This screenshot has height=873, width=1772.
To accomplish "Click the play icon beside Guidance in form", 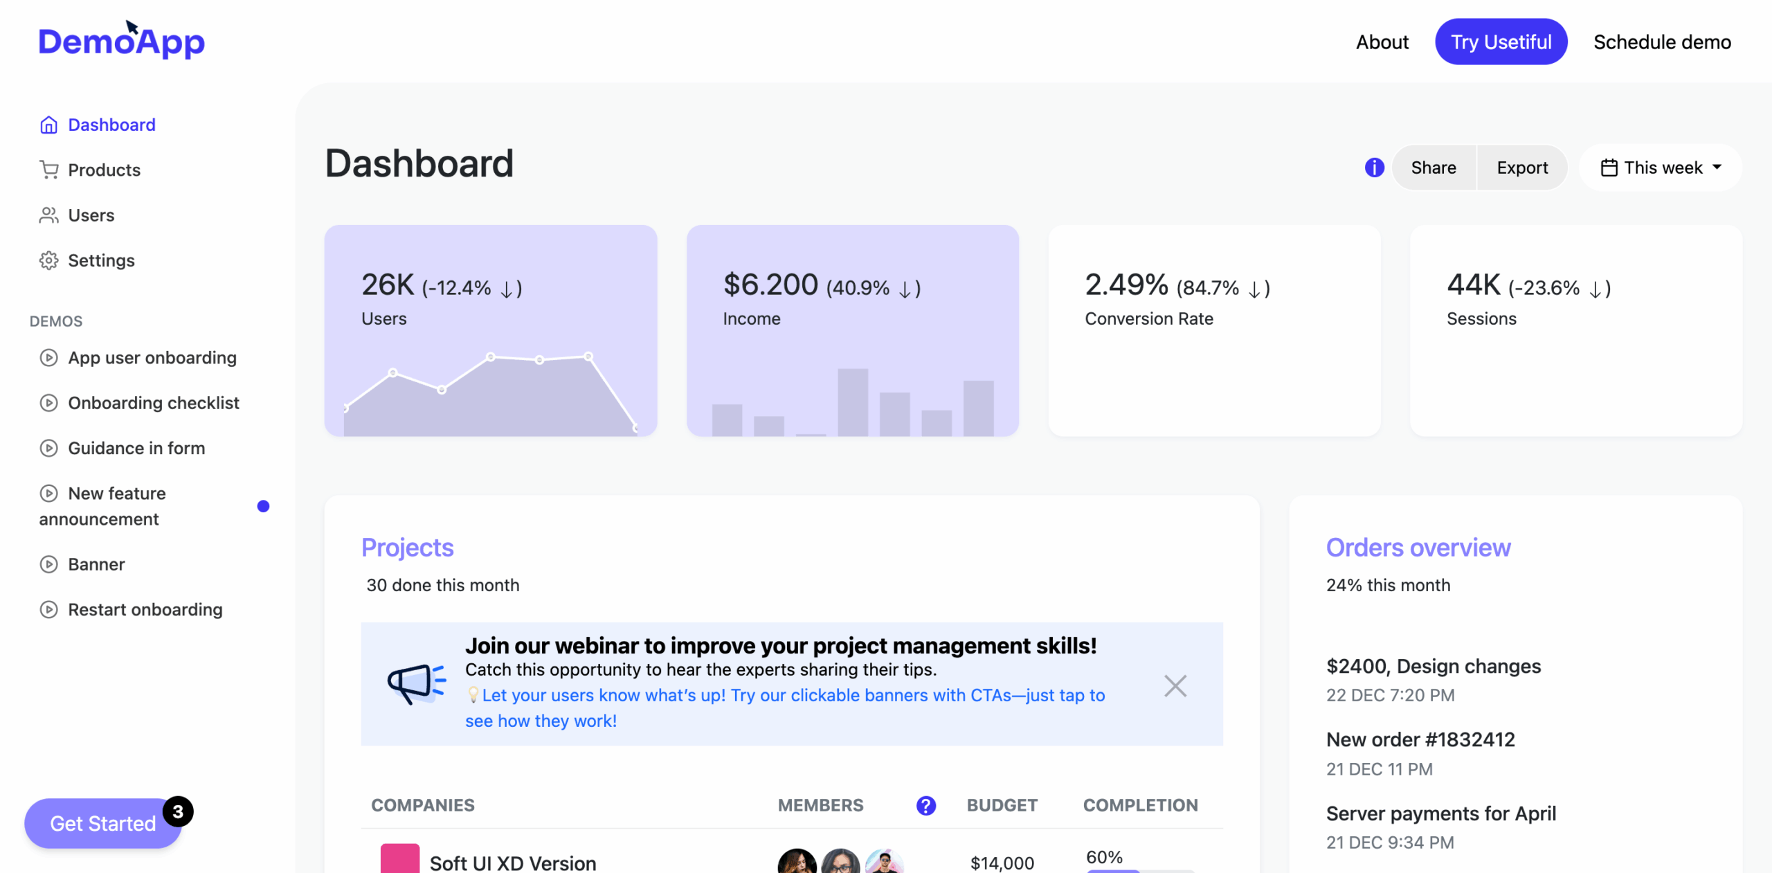I will click(48, 448).
